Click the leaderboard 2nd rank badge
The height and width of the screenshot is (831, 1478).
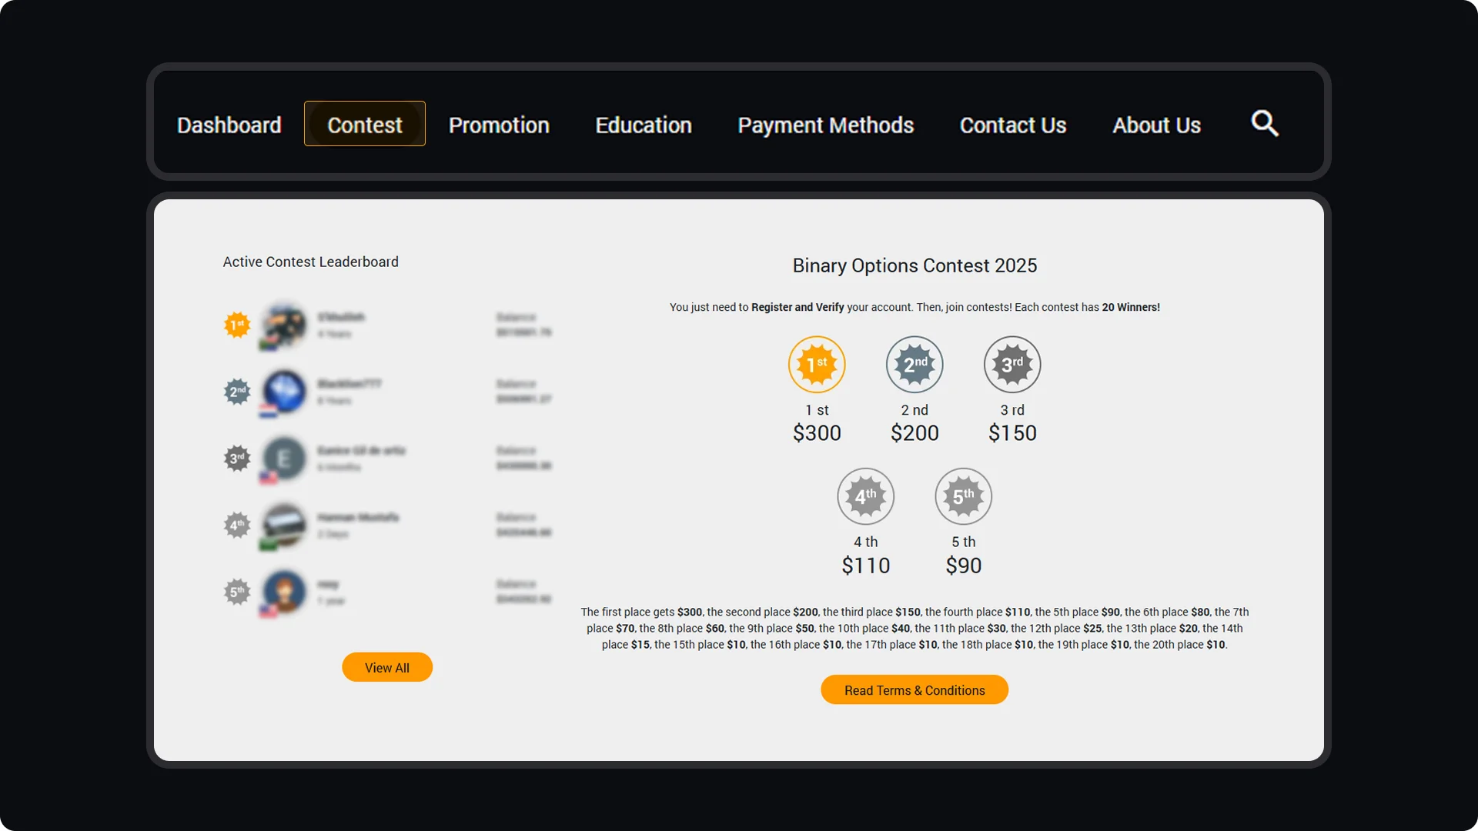(237, 392)
